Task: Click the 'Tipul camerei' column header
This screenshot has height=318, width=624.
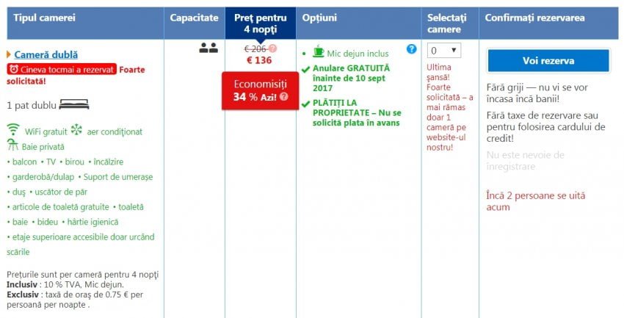Action: coord(43,17)
